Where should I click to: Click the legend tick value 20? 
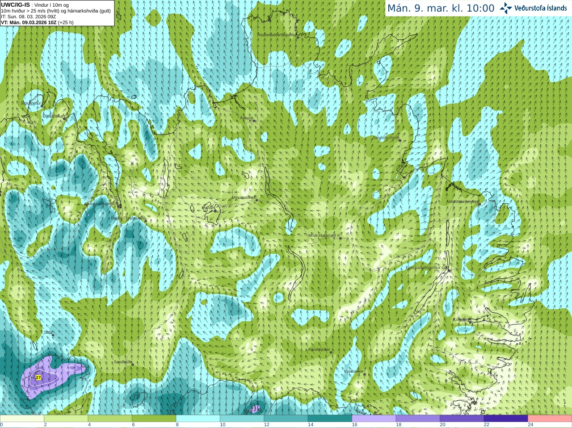pos(443,425)
